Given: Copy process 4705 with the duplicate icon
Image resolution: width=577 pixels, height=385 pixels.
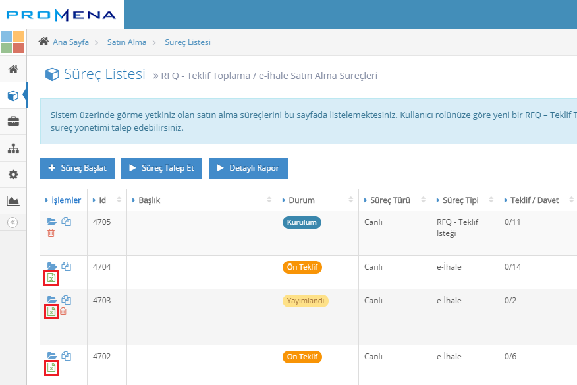Looking at the screenshot, I should (67, 222).
